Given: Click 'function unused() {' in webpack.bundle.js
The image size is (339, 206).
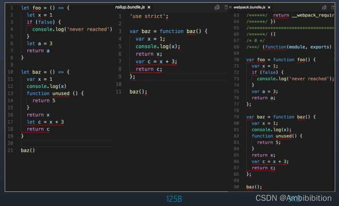Looking at the screenshot, I should 277,136.
